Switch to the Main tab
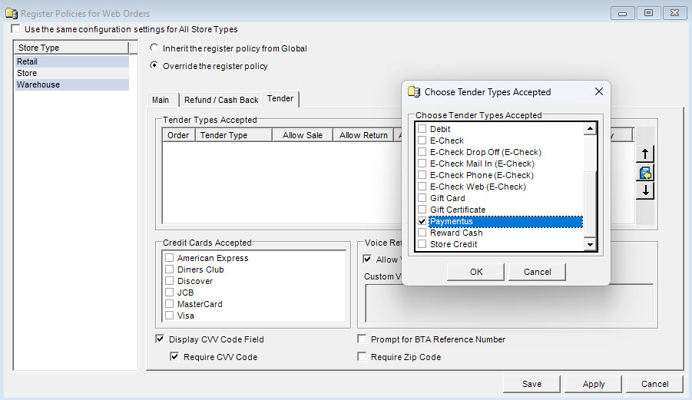 tap(161, 100)
